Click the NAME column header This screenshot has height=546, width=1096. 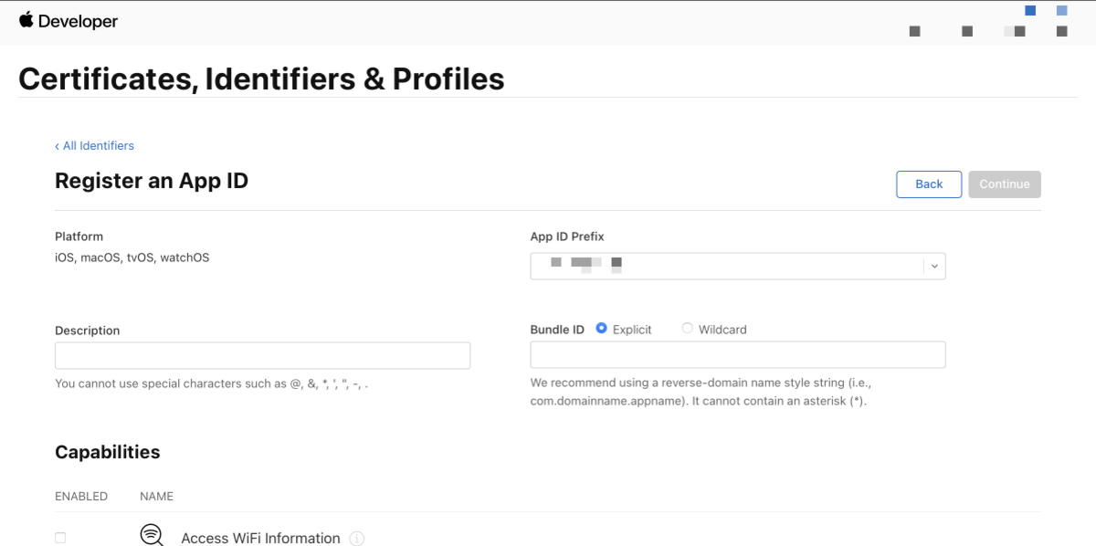[x=156, y=497]
